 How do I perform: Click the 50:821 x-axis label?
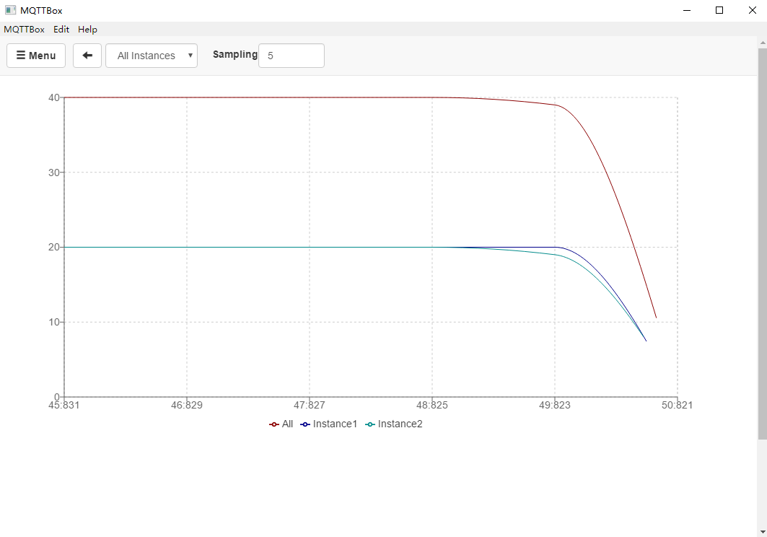point(677,405)
